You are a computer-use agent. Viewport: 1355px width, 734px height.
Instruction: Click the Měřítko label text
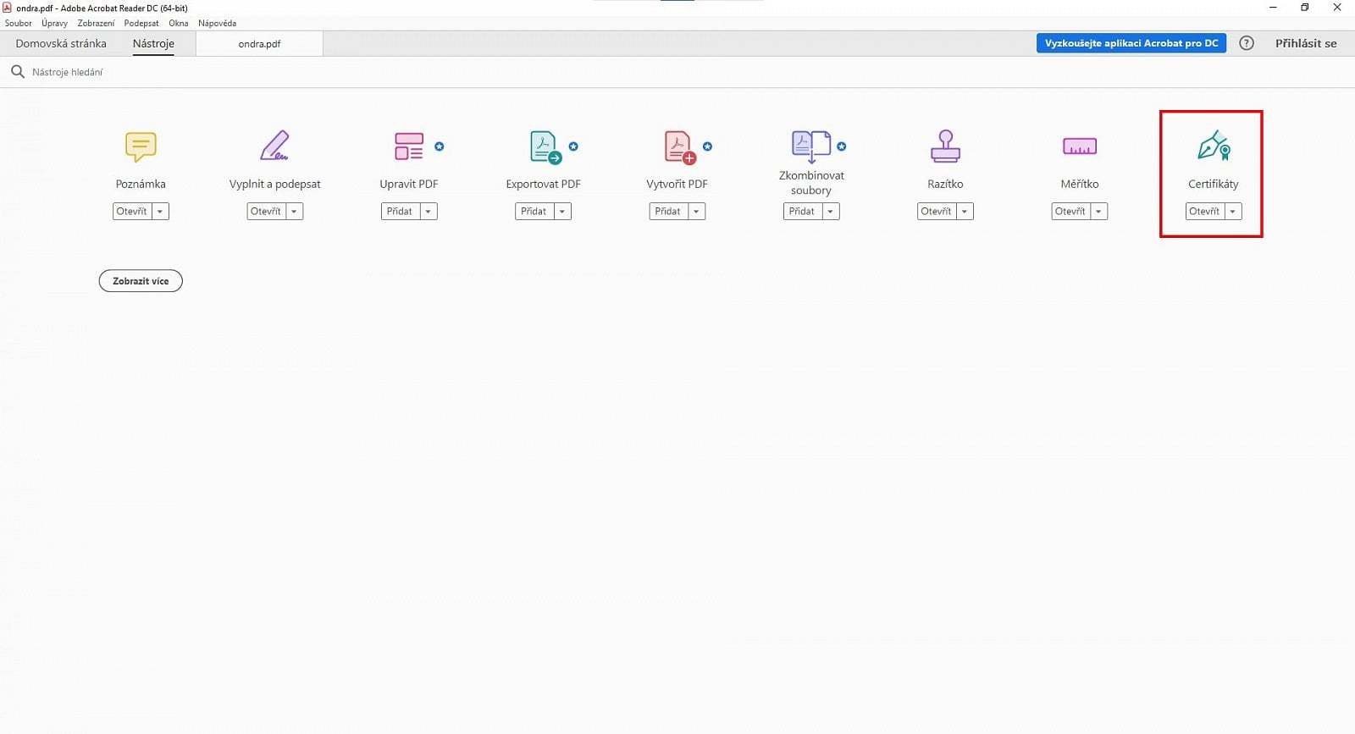(1080, 184)
